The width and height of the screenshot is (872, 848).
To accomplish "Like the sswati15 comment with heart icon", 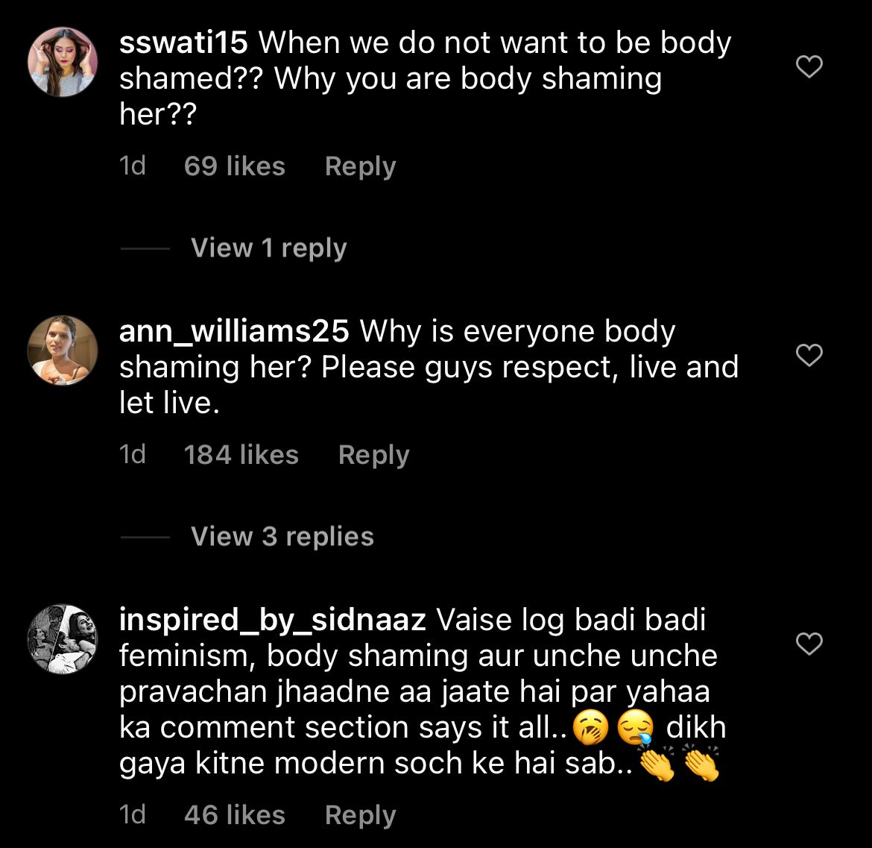I will 809,68.
